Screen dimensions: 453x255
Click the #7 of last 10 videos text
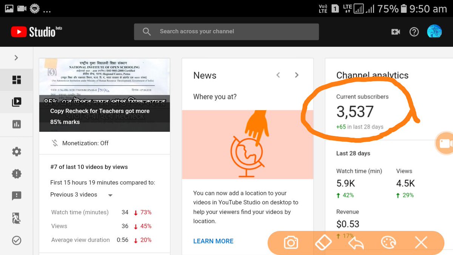(89, 167)
